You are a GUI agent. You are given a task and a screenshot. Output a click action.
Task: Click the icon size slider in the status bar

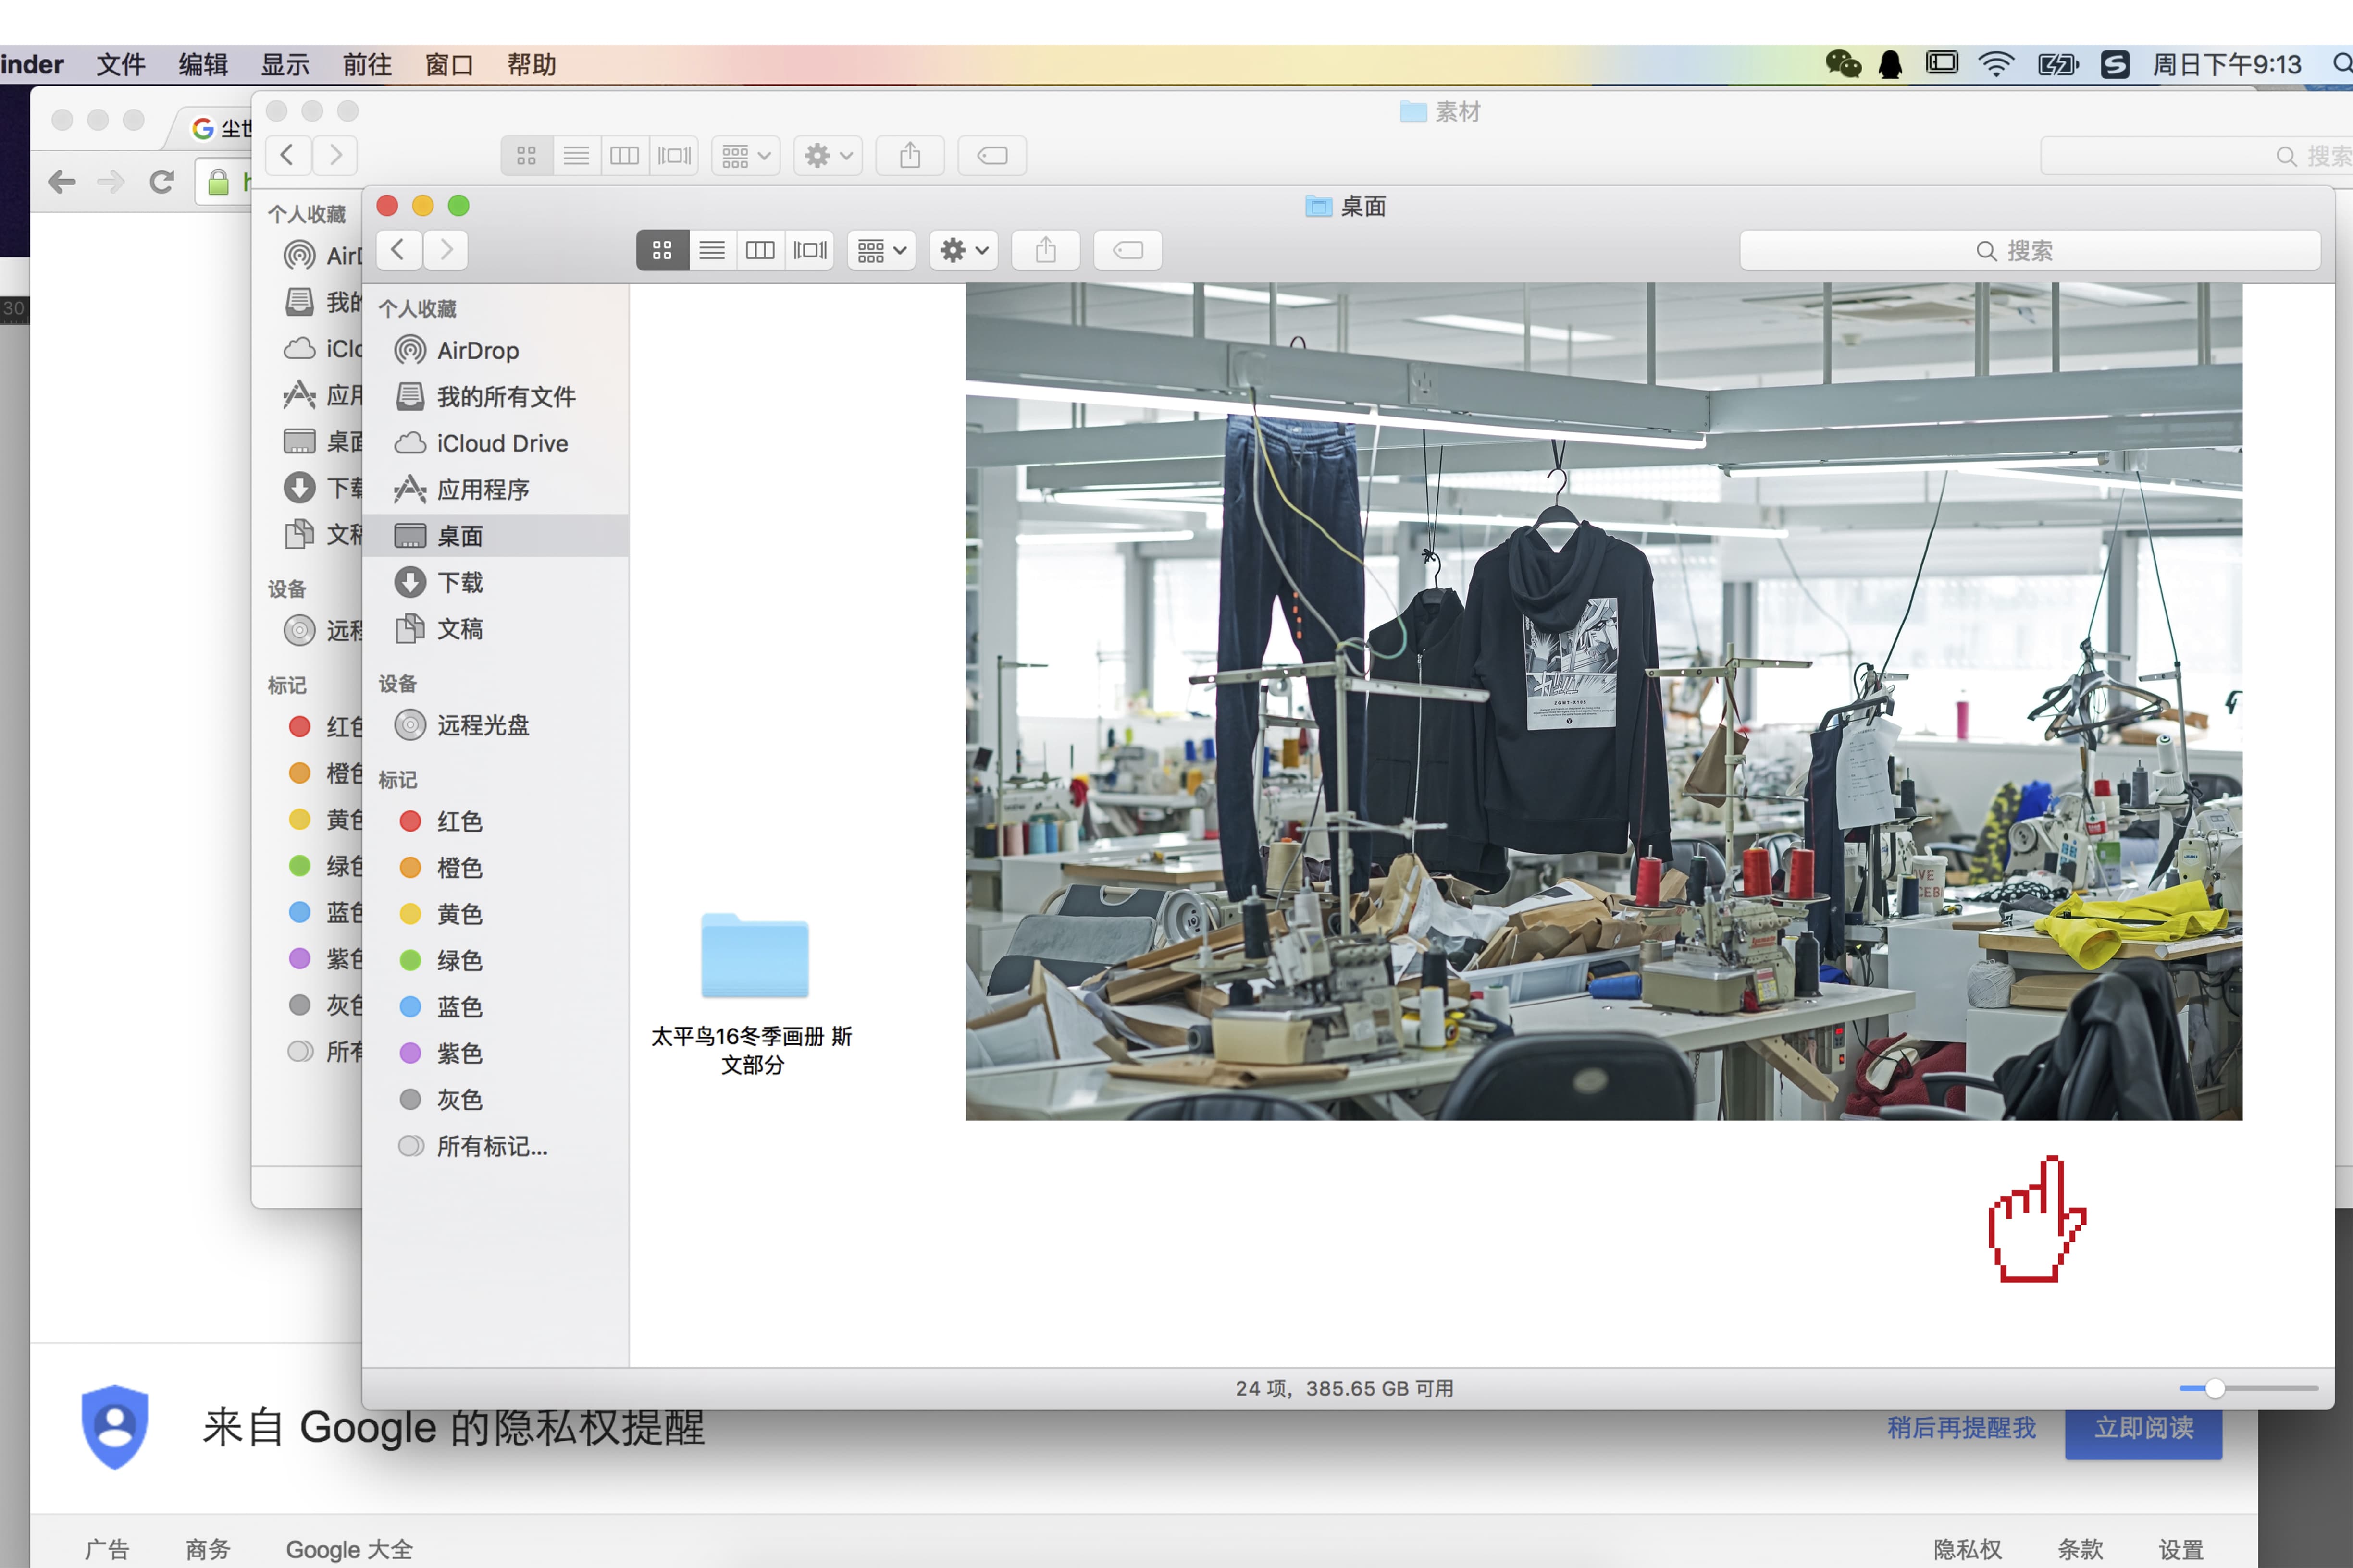[x=2214, y=1388]
